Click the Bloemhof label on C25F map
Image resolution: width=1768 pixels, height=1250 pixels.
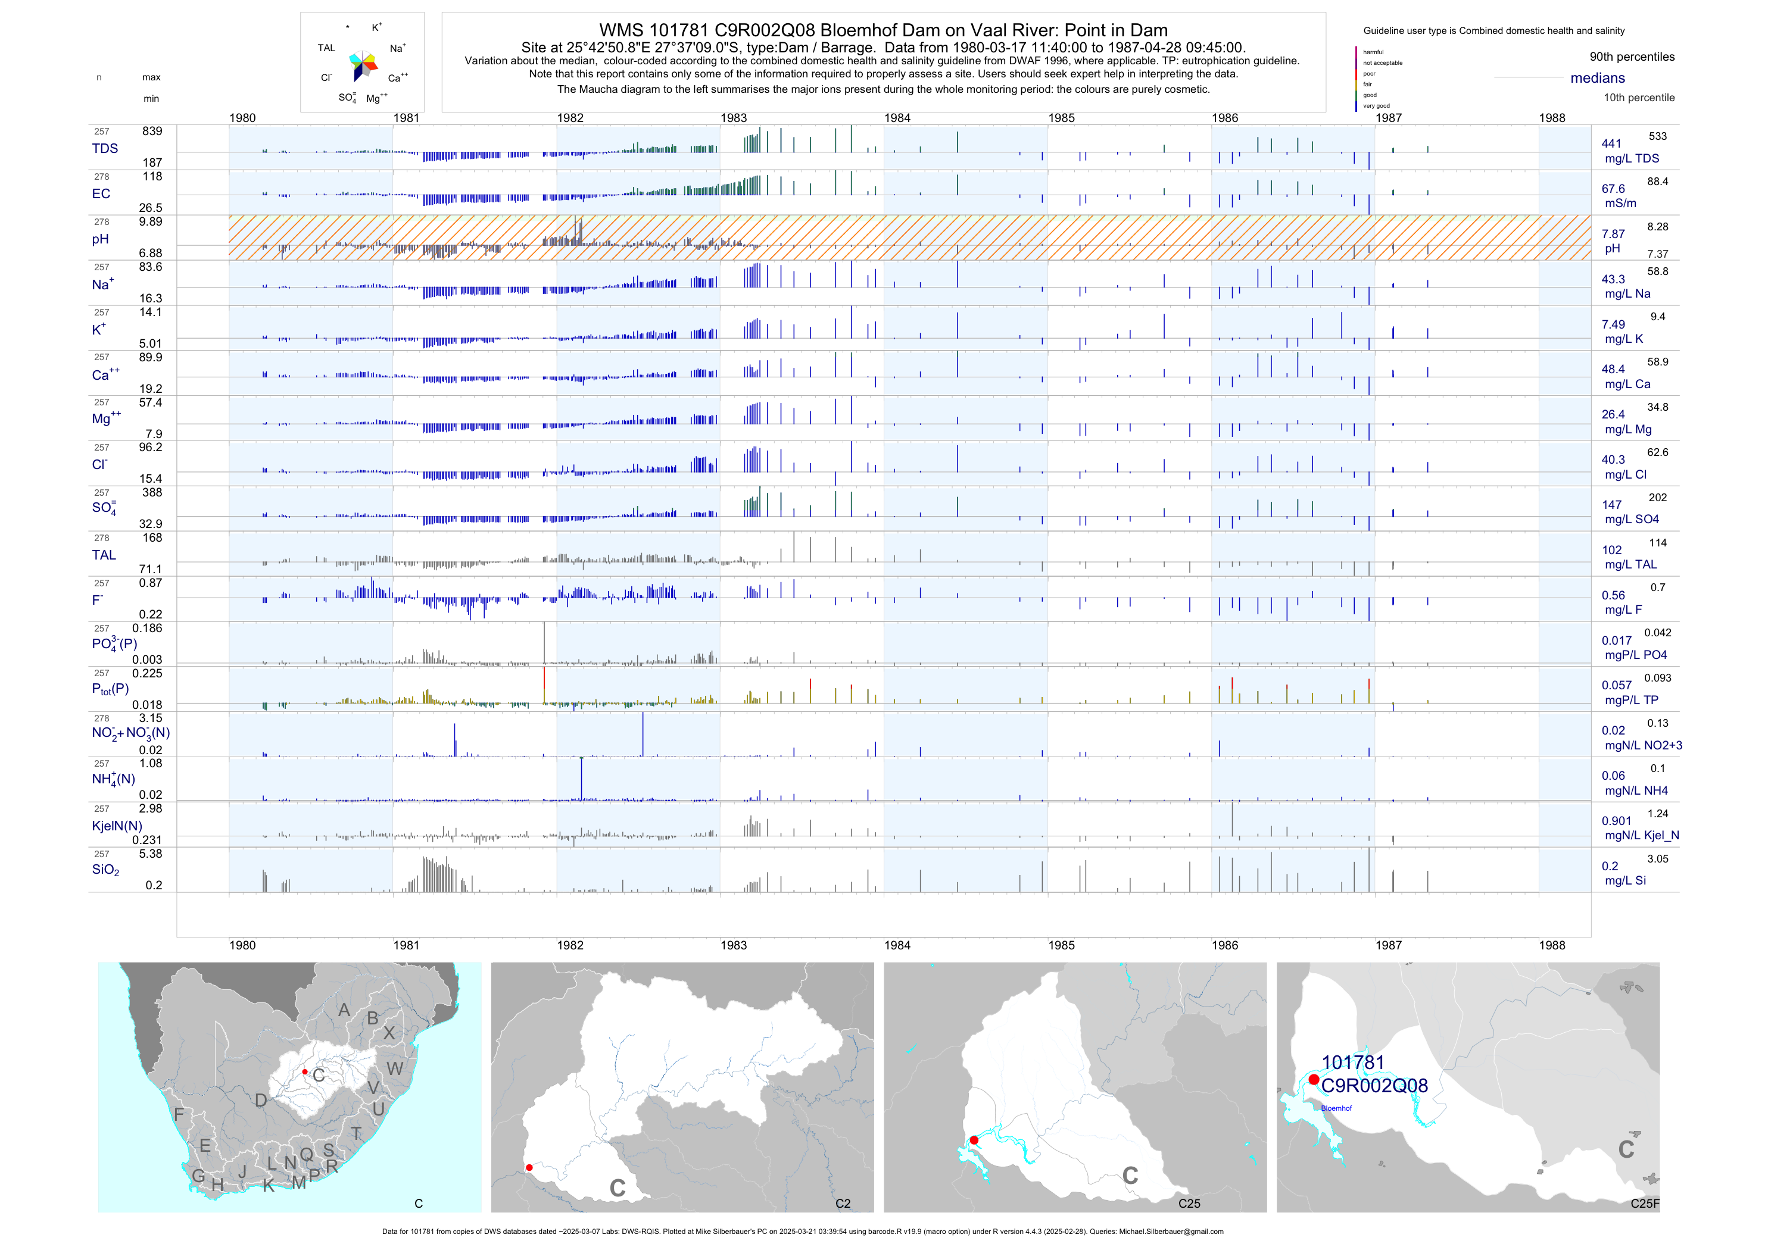coord(1336,1108)
